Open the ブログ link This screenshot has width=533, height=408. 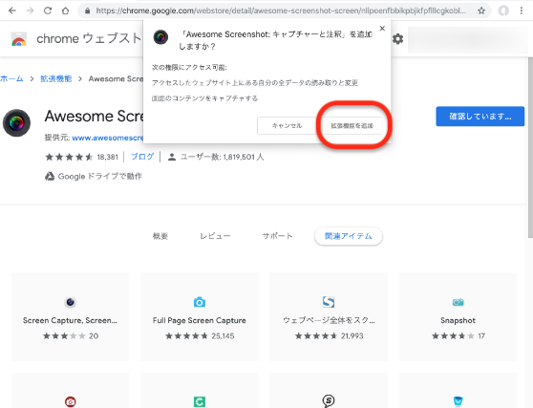coord(142,157)
